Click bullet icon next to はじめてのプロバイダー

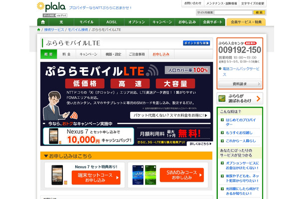pyautogui.click(x=222, y=120)
